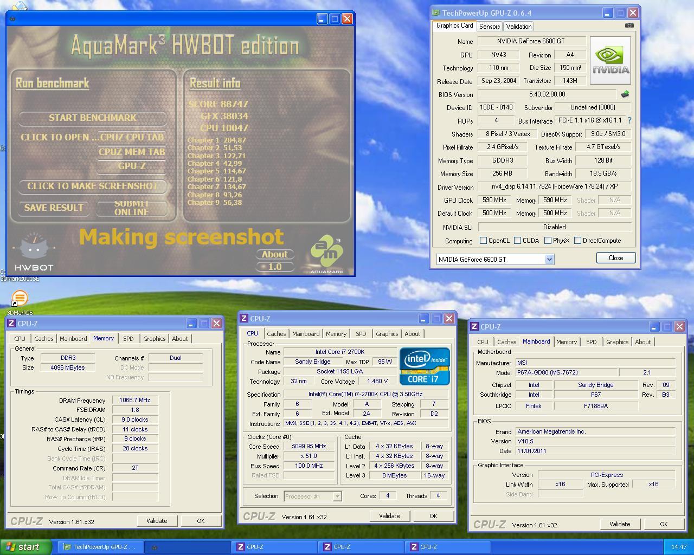This screenshot has width=694, height=555.
Task: Click BIOS Date value 11/01/2011
Action: point(595,450)
